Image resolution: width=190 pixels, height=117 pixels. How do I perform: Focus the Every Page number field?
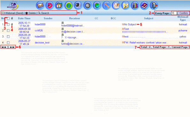174,13
